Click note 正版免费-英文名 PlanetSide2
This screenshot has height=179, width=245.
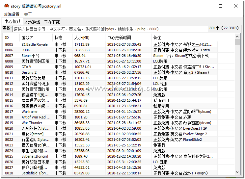177,140
